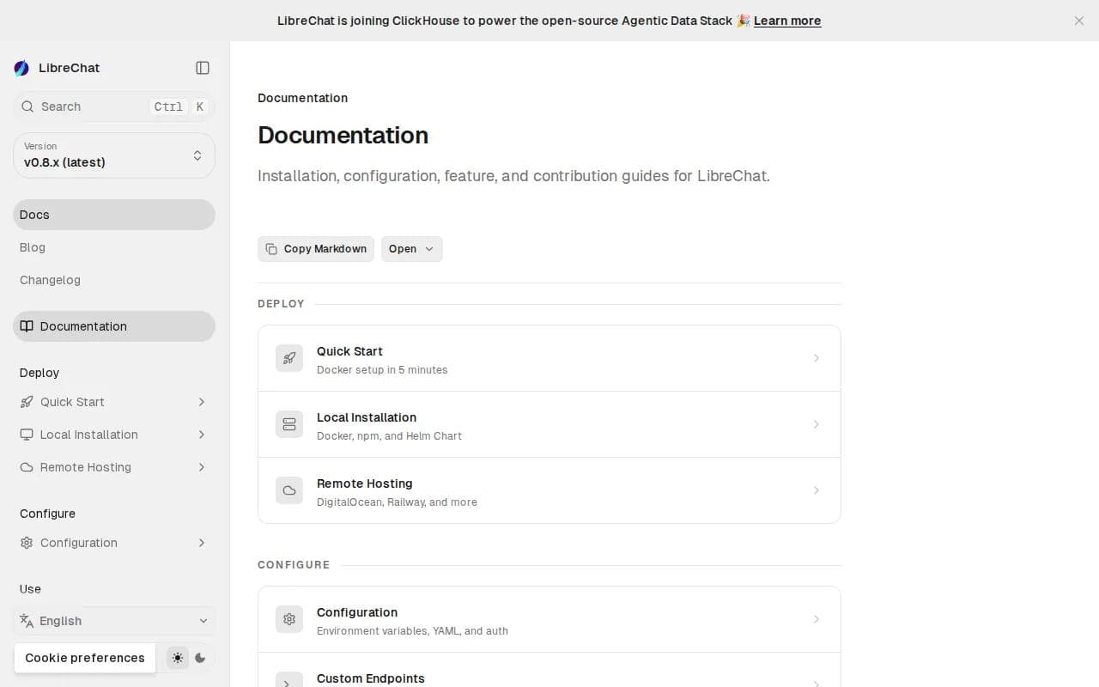Click the Quick Start rocket icon in sidebar
Viewport: 1099px width, 687px height.
[27, 402]
